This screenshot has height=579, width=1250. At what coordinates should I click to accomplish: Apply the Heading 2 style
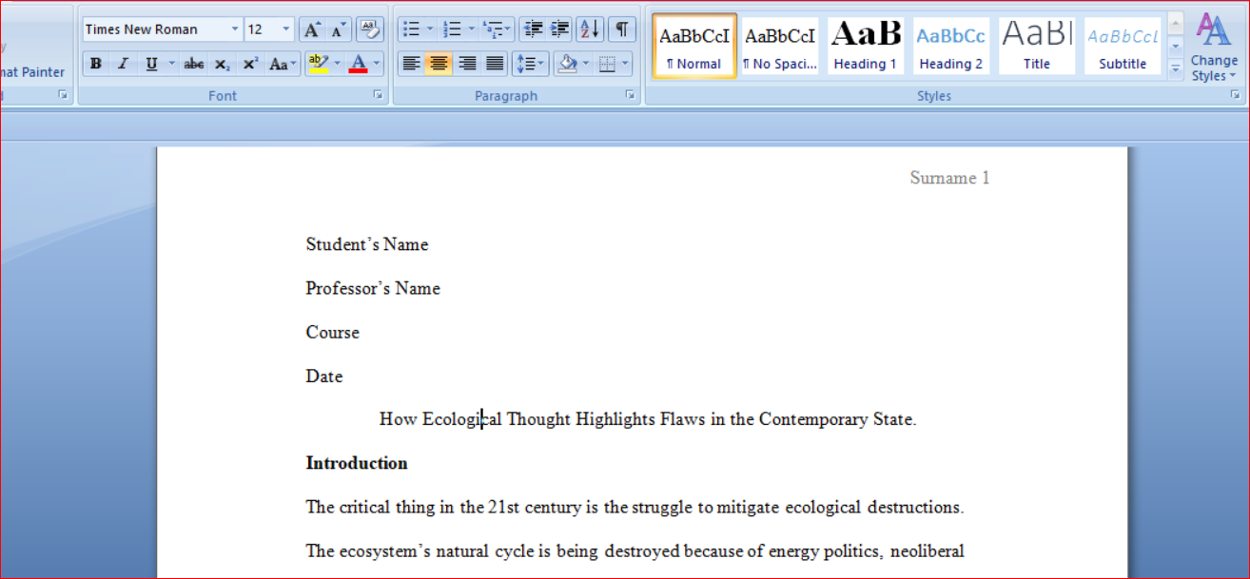coord(951,46)
